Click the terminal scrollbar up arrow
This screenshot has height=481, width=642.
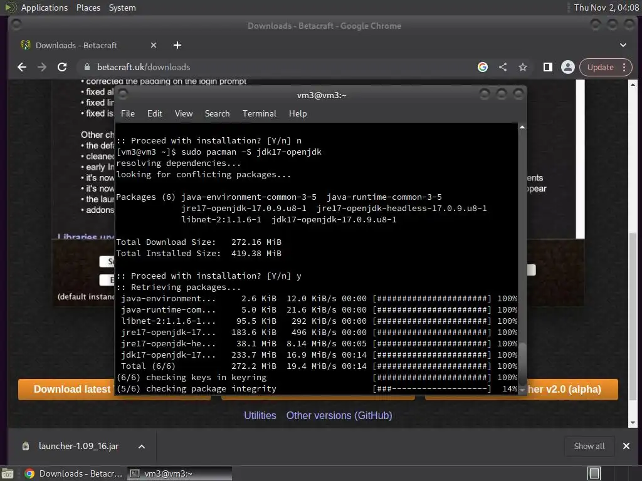pos(522,127)
